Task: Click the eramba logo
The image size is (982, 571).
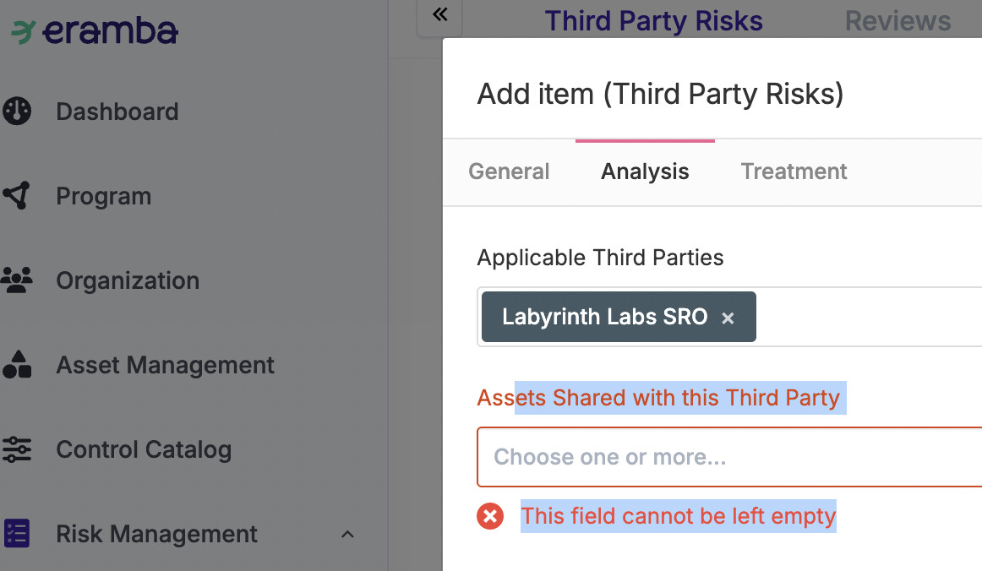Action: 95,31
